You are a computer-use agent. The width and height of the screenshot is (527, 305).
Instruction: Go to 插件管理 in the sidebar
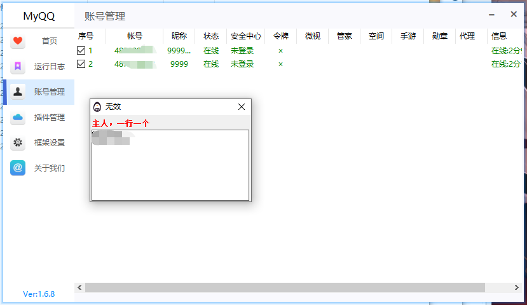(50, 117)
